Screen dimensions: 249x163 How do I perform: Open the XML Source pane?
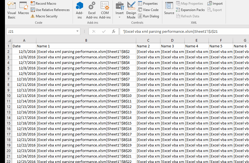click(x=169, y=8)
